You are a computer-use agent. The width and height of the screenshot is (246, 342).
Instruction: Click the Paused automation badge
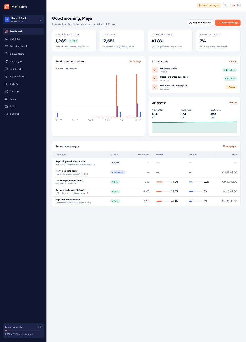231,87
